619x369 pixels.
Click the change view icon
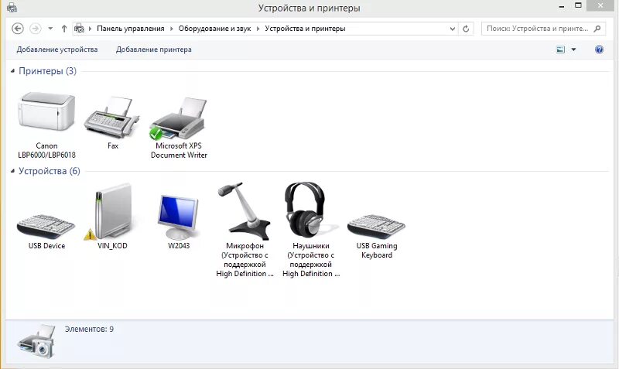tap(560, 50)
